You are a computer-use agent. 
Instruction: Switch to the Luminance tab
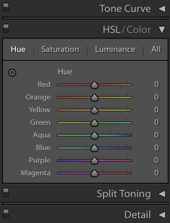coord(115,49)
